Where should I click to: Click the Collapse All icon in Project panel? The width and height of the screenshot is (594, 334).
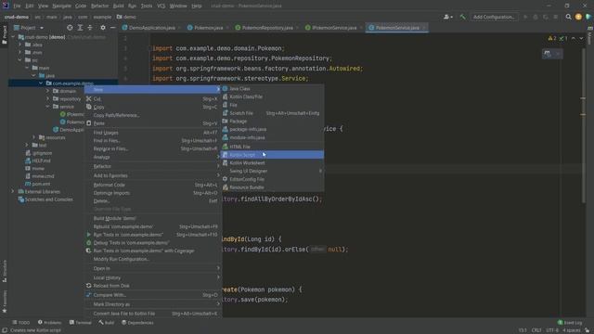click(x=90, y=28)
